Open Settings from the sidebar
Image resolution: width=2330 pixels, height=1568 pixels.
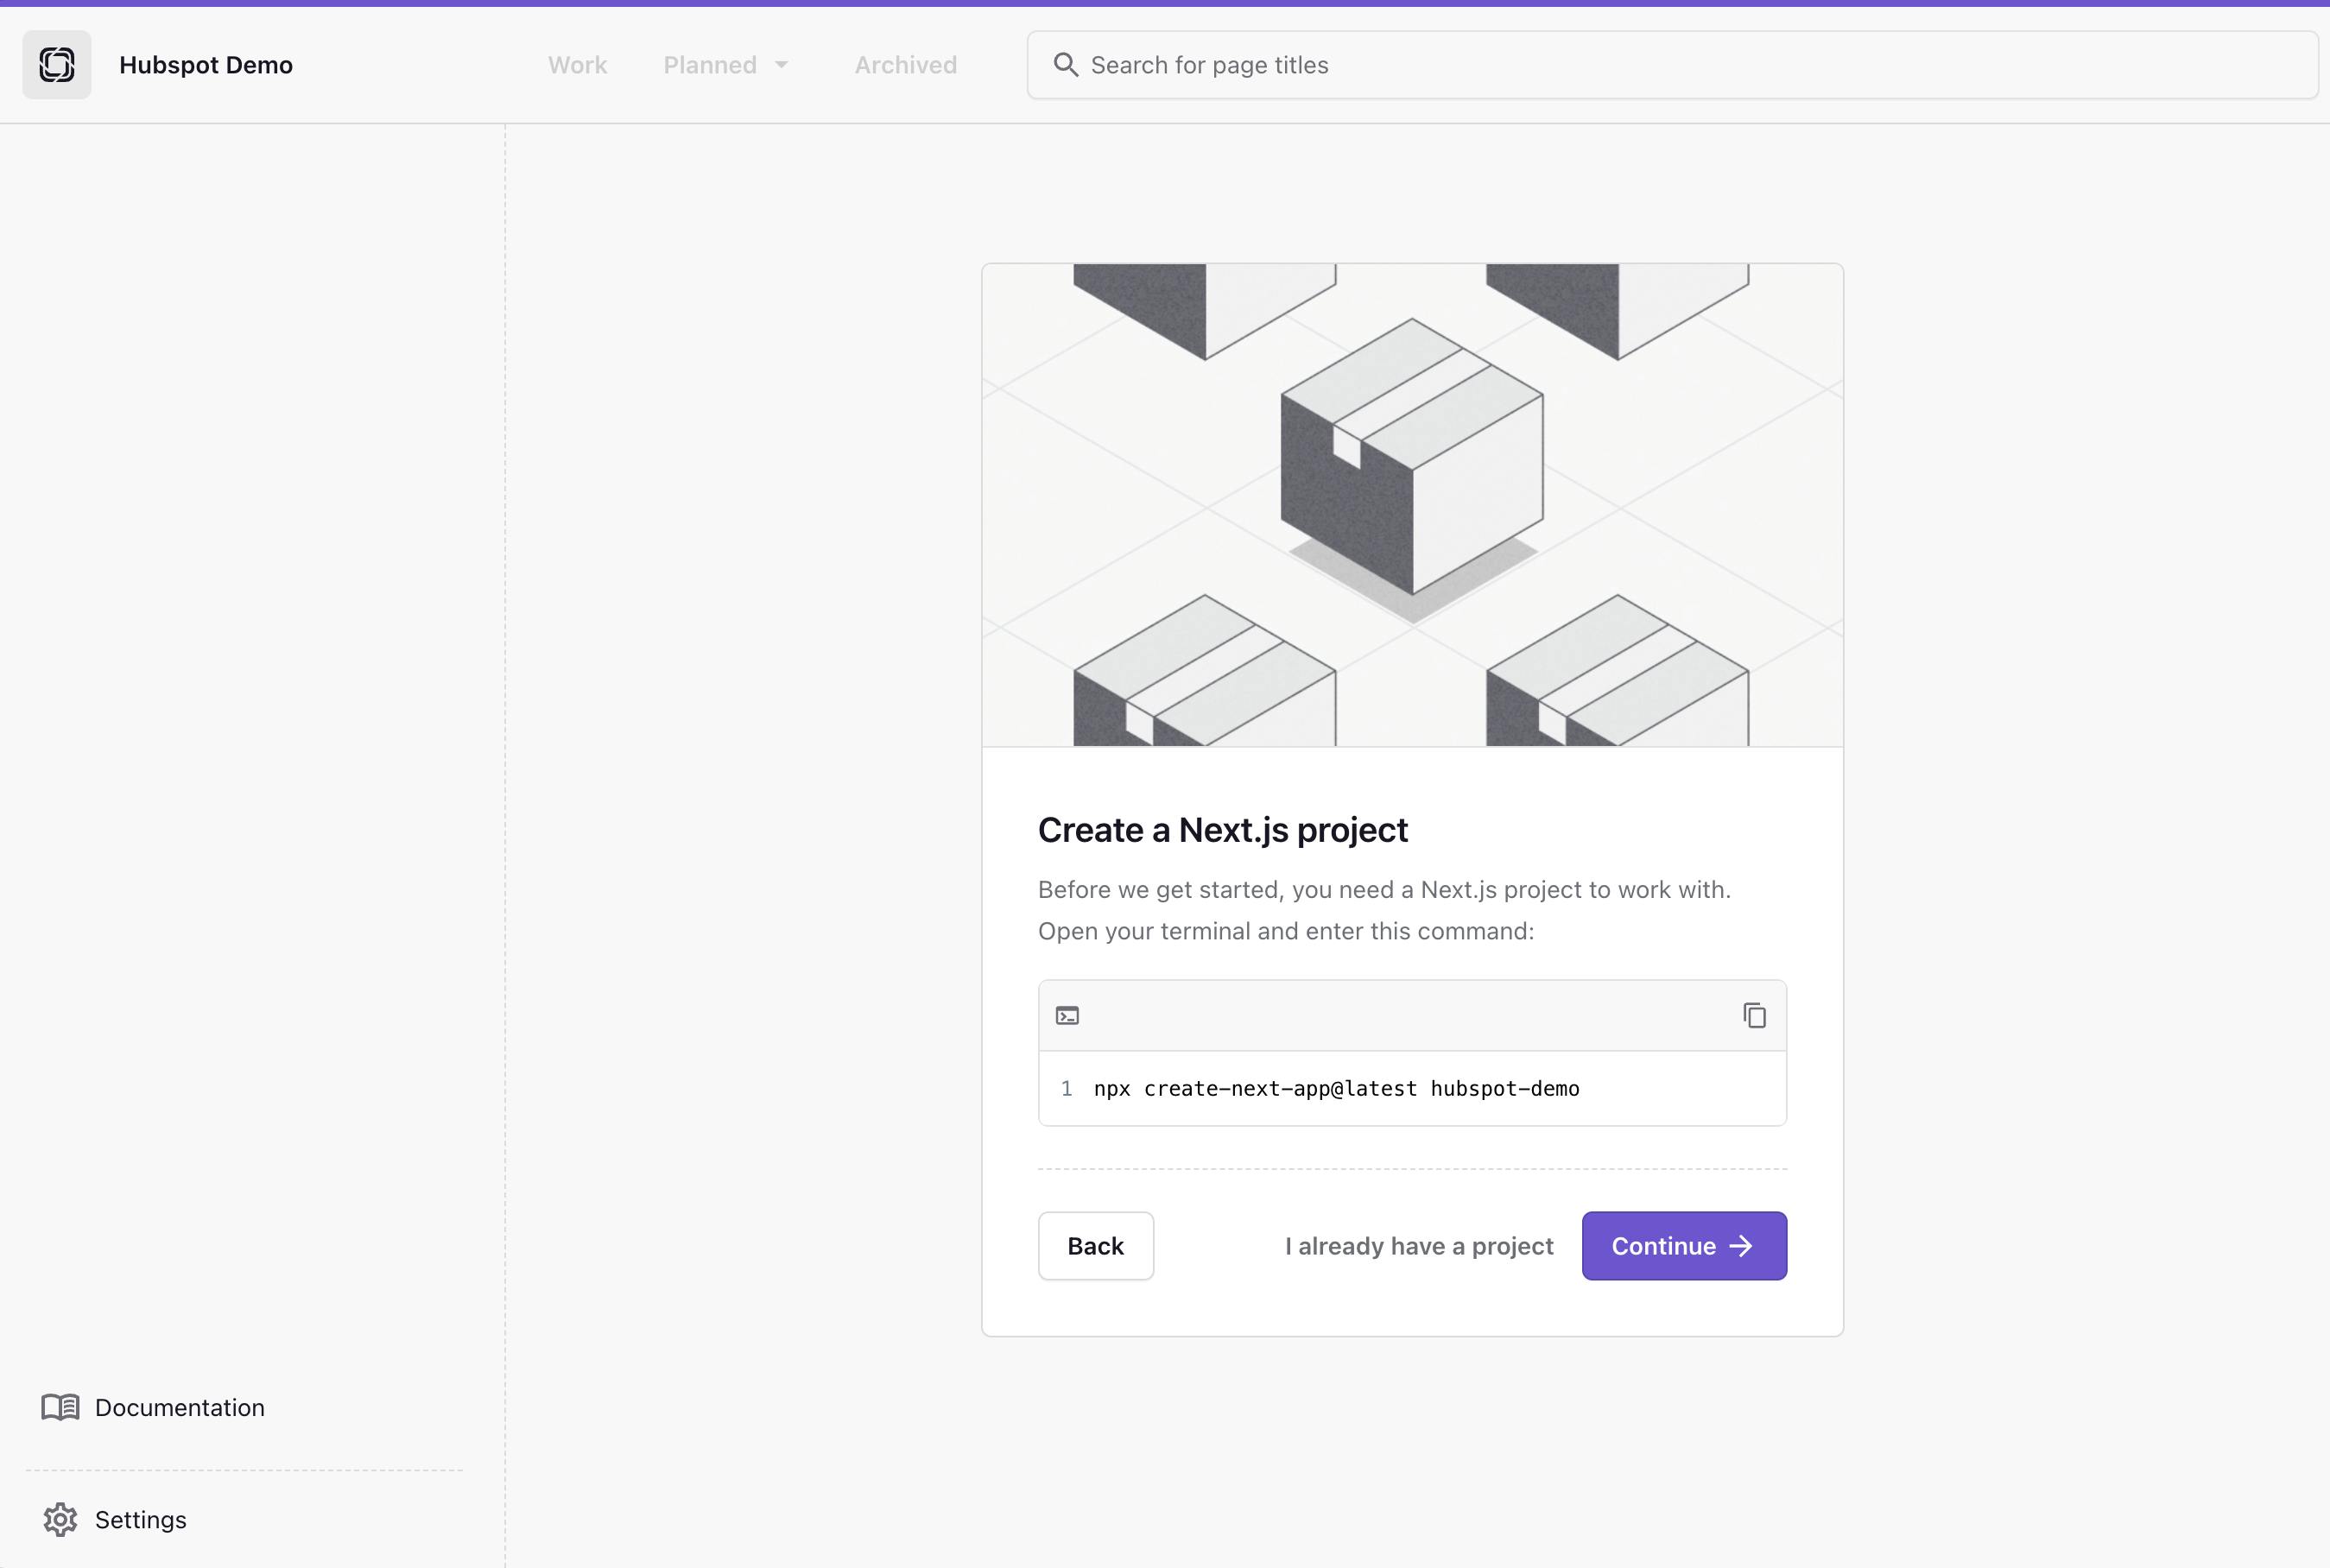(141, 1519)
